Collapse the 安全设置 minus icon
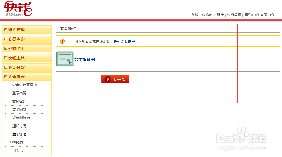 6,76
